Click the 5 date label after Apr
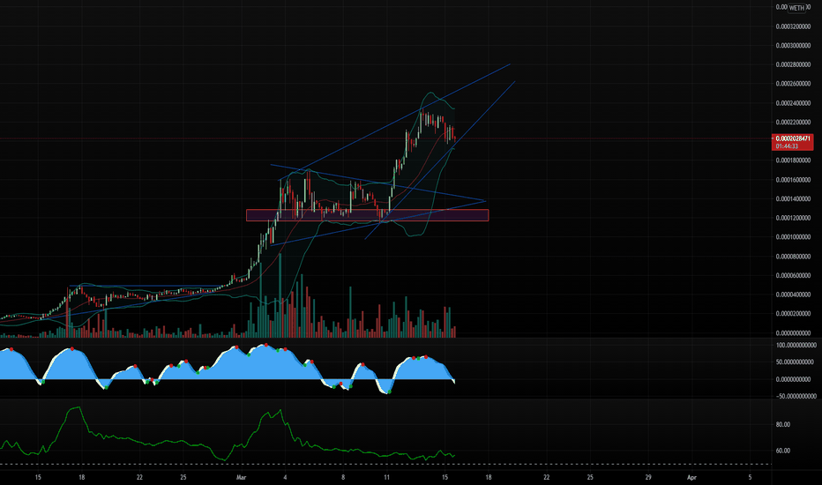This screenshot has height=485, width=822. tap(750, 477)
